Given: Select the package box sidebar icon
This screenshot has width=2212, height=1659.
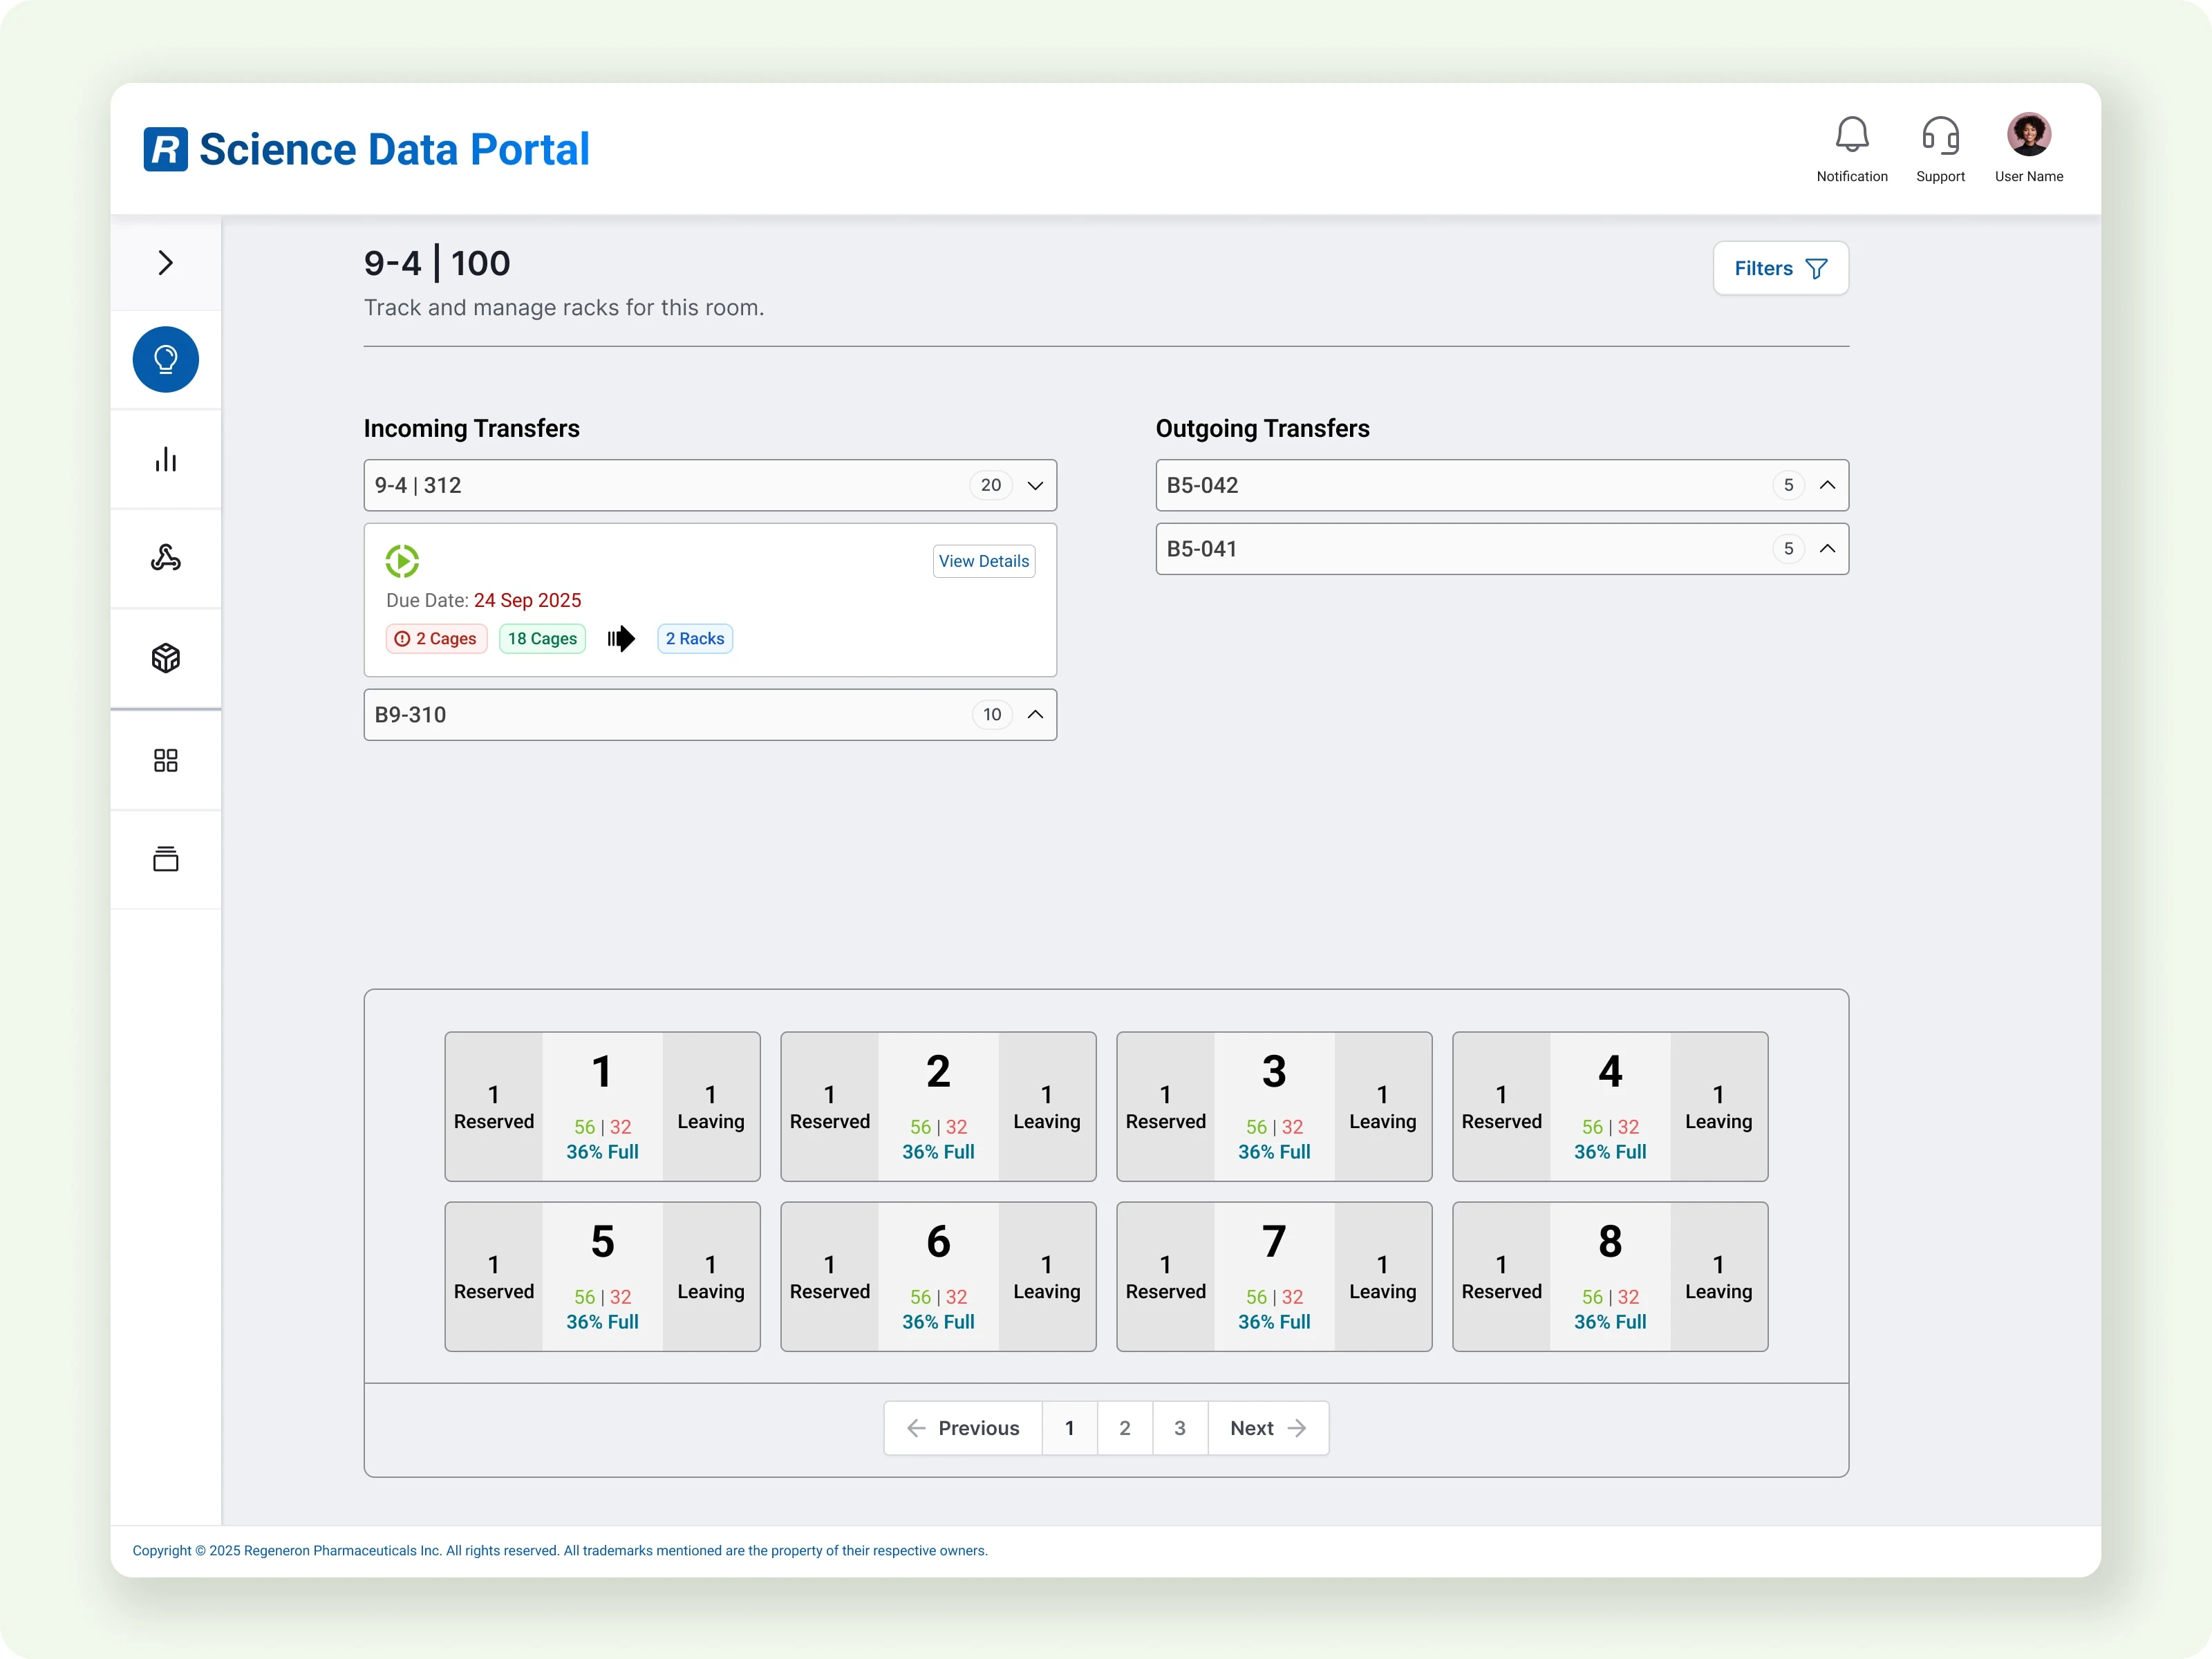Looking at the screenshot, I should [166, 658].
